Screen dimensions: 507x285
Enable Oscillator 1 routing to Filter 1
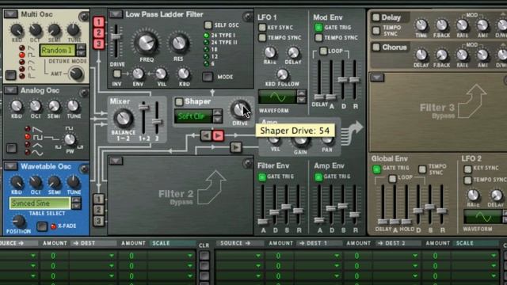[98, 22]
